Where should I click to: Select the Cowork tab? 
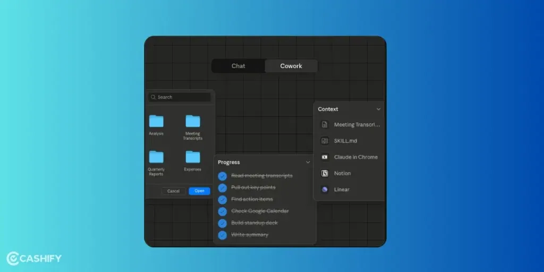(291, 66)
